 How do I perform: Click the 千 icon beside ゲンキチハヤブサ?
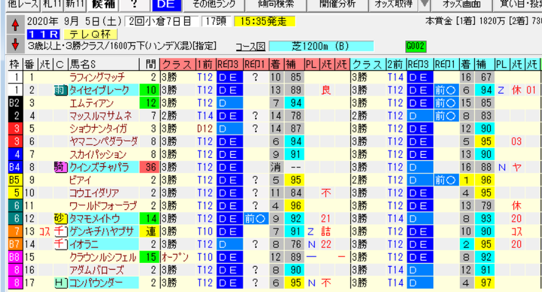pyautogui.click(x=60, y=232)
